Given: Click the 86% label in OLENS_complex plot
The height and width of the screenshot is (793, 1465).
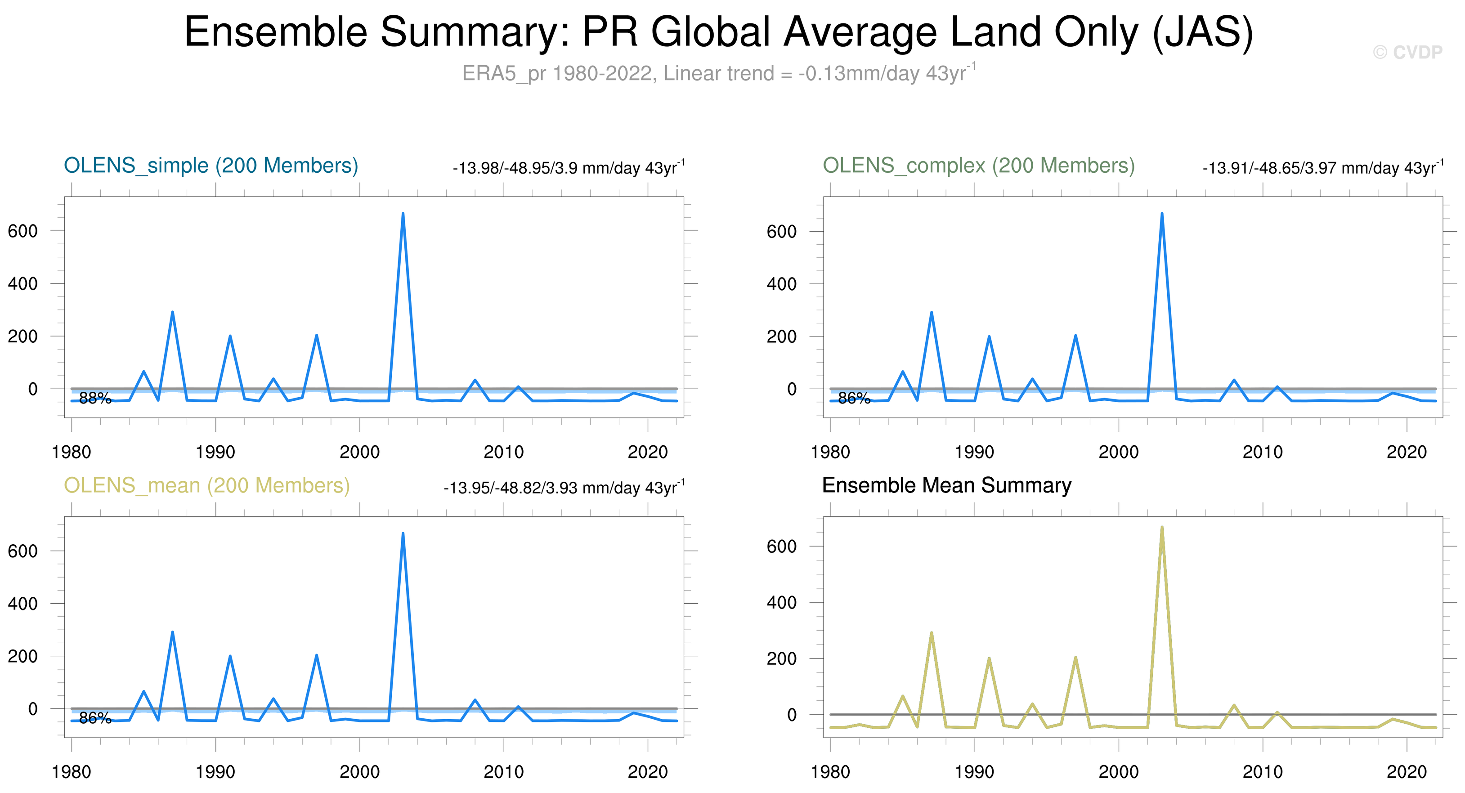Looking at the screenshot, I should 854,398.
